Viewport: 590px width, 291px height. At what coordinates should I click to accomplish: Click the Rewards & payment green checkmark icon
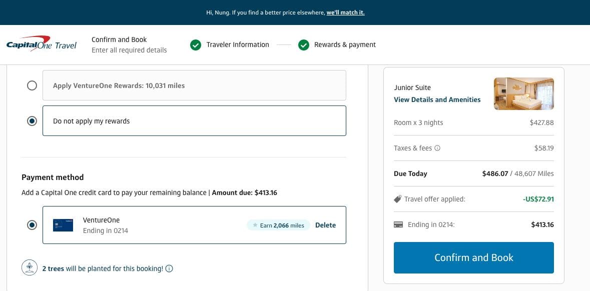pos(303,45)
